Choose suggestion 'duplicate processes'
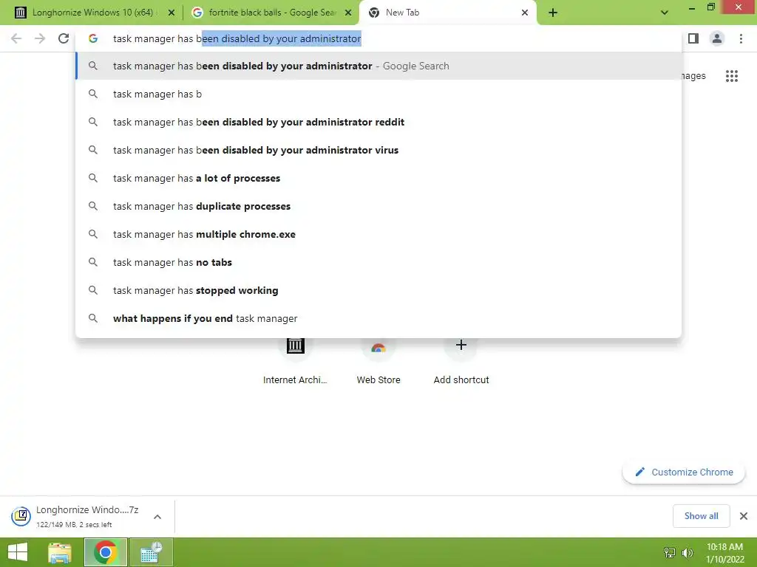 pyautogui.click(x=378, y=206)
